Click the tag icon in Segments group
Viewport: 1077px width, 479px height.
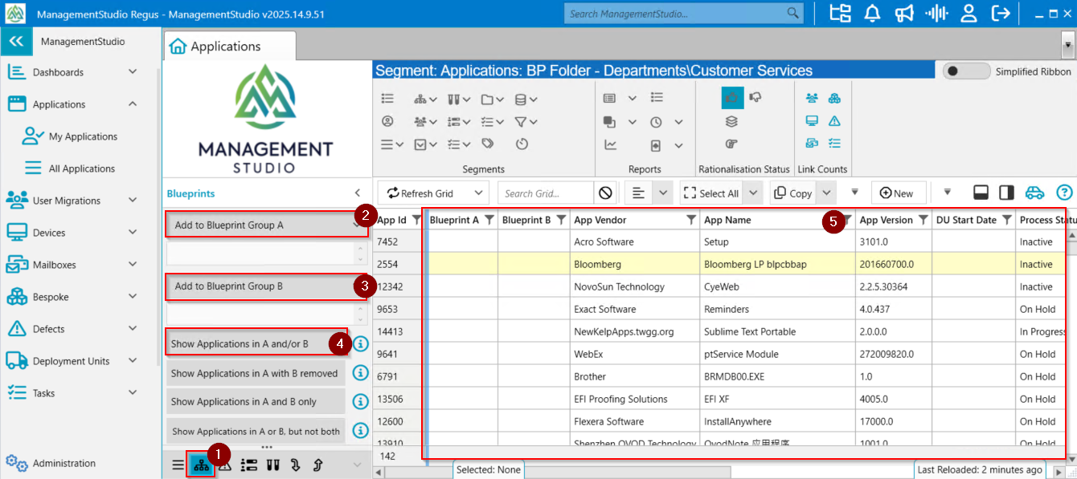[488, 144]
